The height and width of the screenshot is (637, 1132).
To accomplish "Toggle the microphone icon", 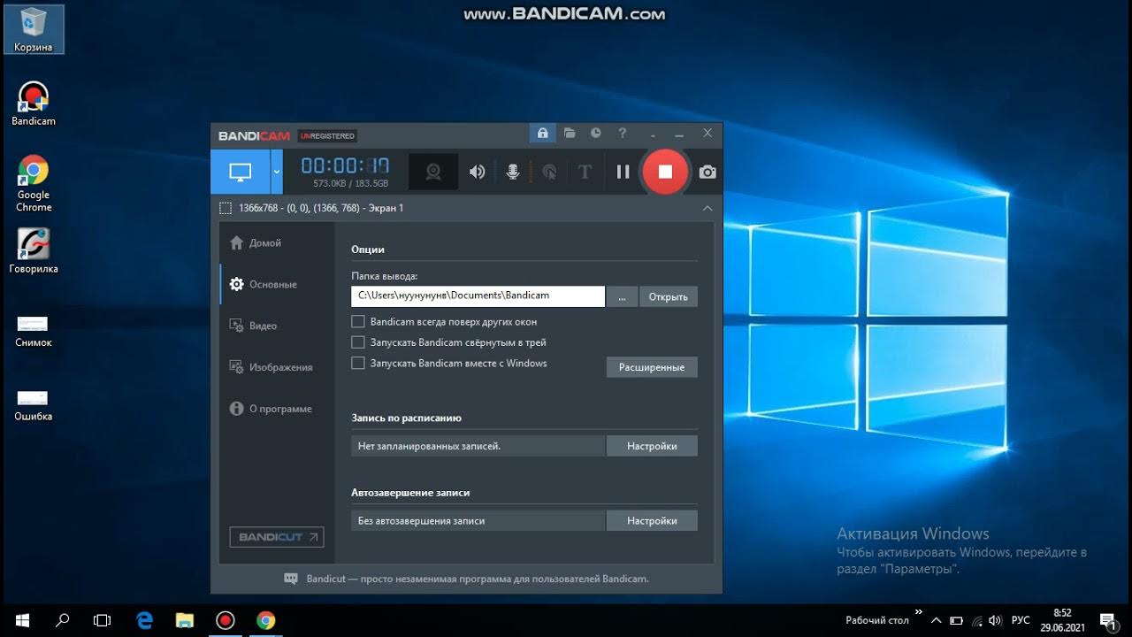I will (513, 172).
